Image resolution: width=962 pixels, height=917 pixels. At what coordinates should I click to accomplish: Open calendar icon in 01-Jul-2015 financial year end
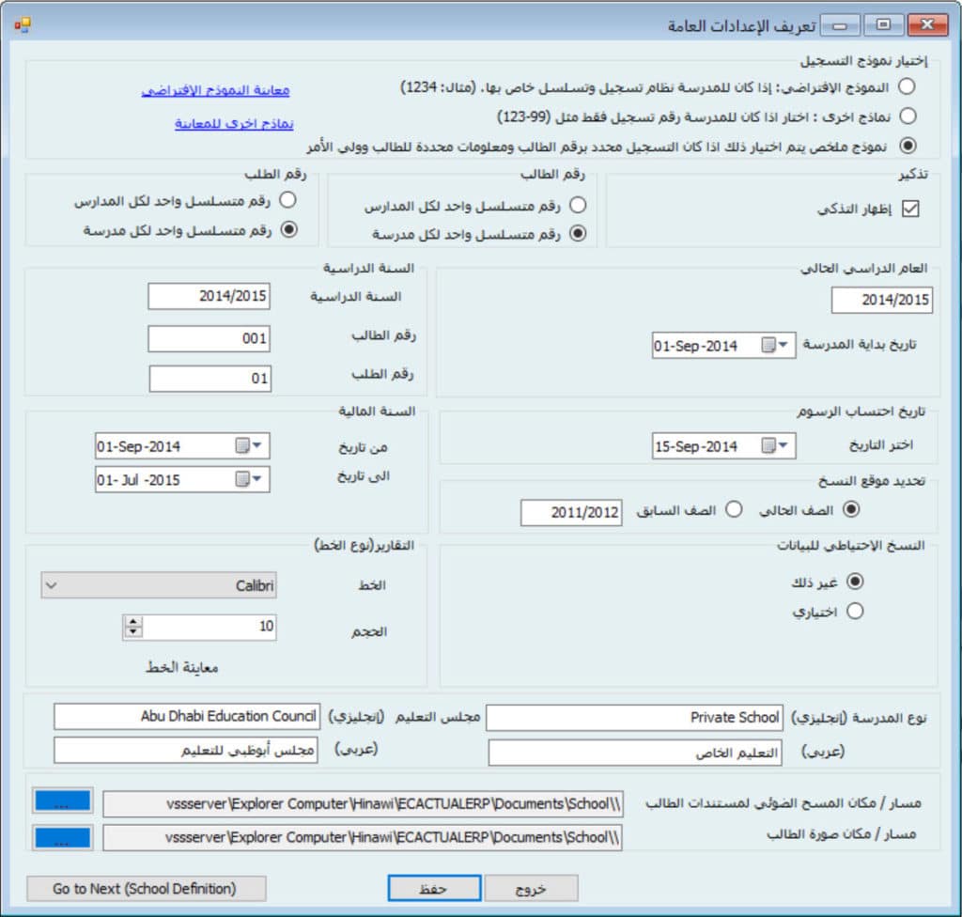242,479
